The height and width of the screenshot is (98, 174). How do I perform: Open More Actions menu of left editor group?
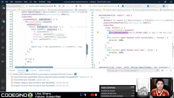click(85, 6)
